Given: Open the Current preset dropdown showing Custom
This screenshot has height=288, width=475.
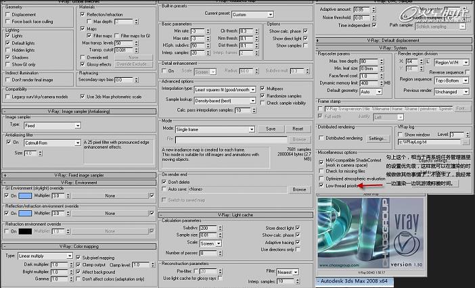Looking at the screenshot, I should click(x=252, y=14).
